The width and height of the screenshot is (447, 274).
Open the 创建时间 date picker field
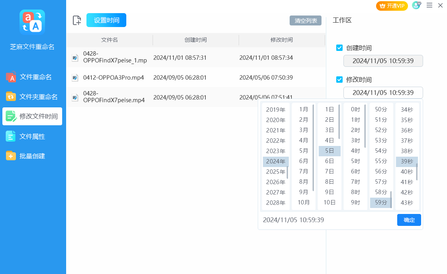coord(383,61)
